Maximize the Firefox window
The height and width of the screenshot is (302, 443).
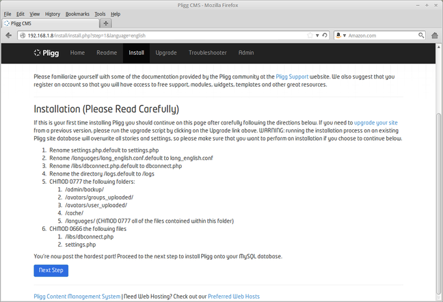[427, 5]
